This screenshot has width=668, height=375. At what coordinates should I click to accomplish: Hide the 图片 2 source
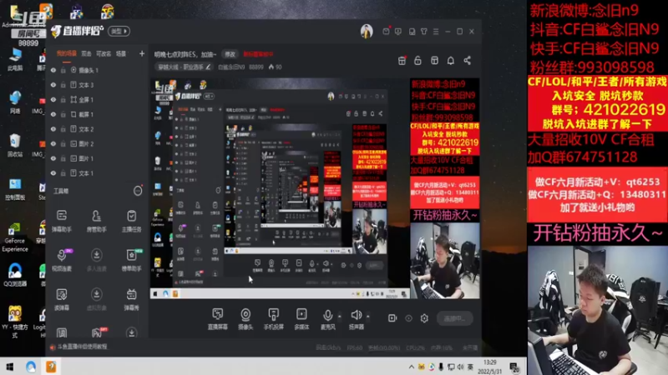(53, 143)
